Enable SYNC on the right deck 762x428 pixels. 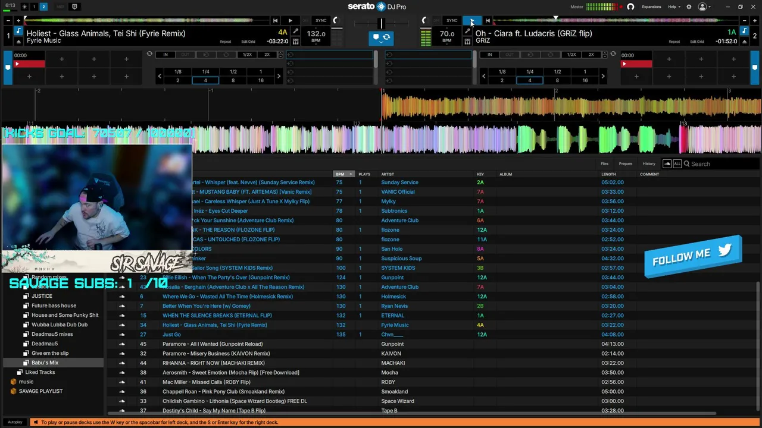coord(452,21)
